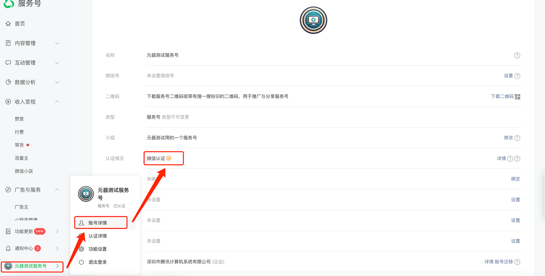Click the help icon next to 修改
Viewport: 545px width, 276px height.
tap(517, 138)
